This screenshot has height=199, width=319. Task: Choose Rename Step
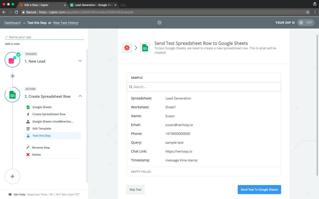[41, 147]
